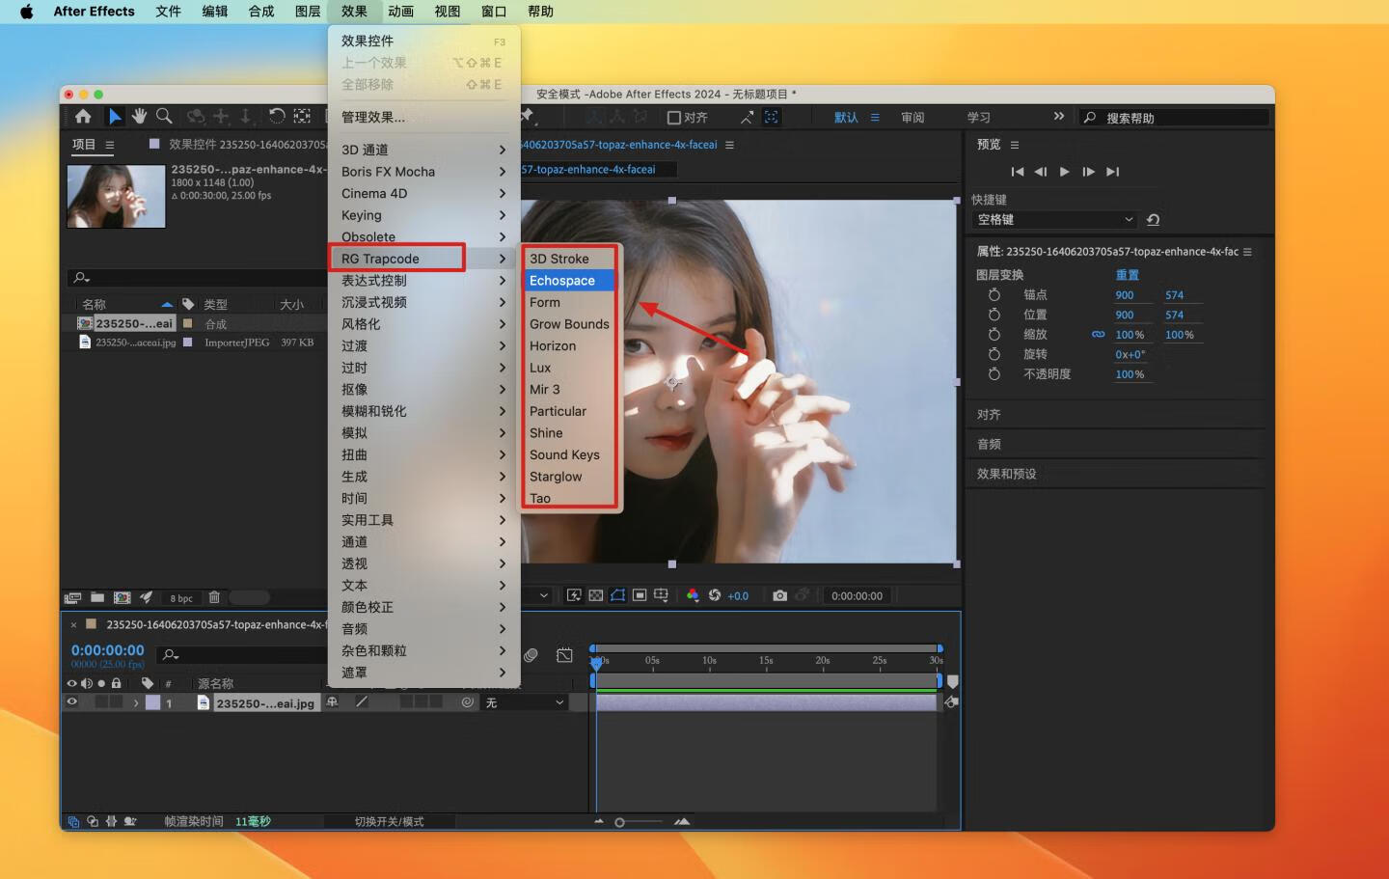Select the Hand tool in the toolbar
1389x879 pixels.
pos(139,116)
